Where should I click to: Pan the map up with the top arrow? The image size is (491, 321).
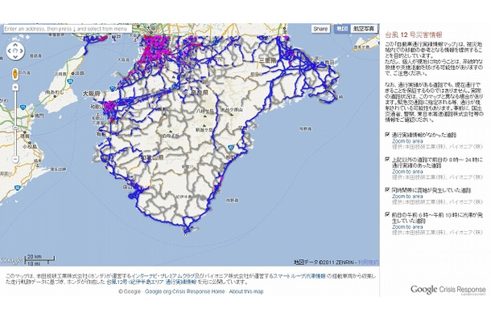pyautogui.click(x=15, y=46)
